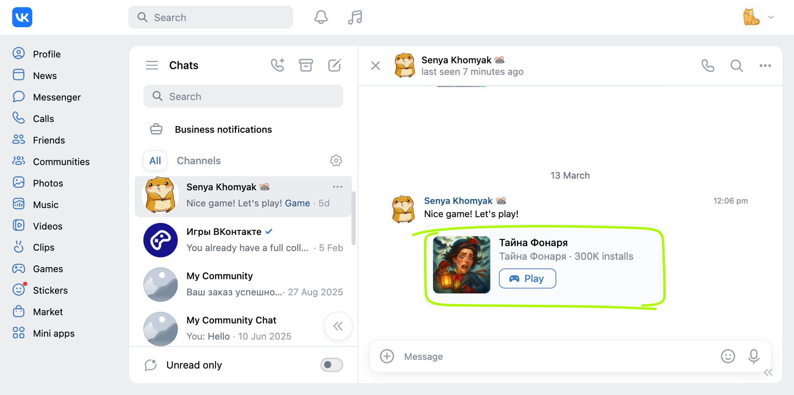Image resolution: width=794 pixels, height=395 pixels.
Task: Switch to the Channels tab
Action: tap(199, 160)
